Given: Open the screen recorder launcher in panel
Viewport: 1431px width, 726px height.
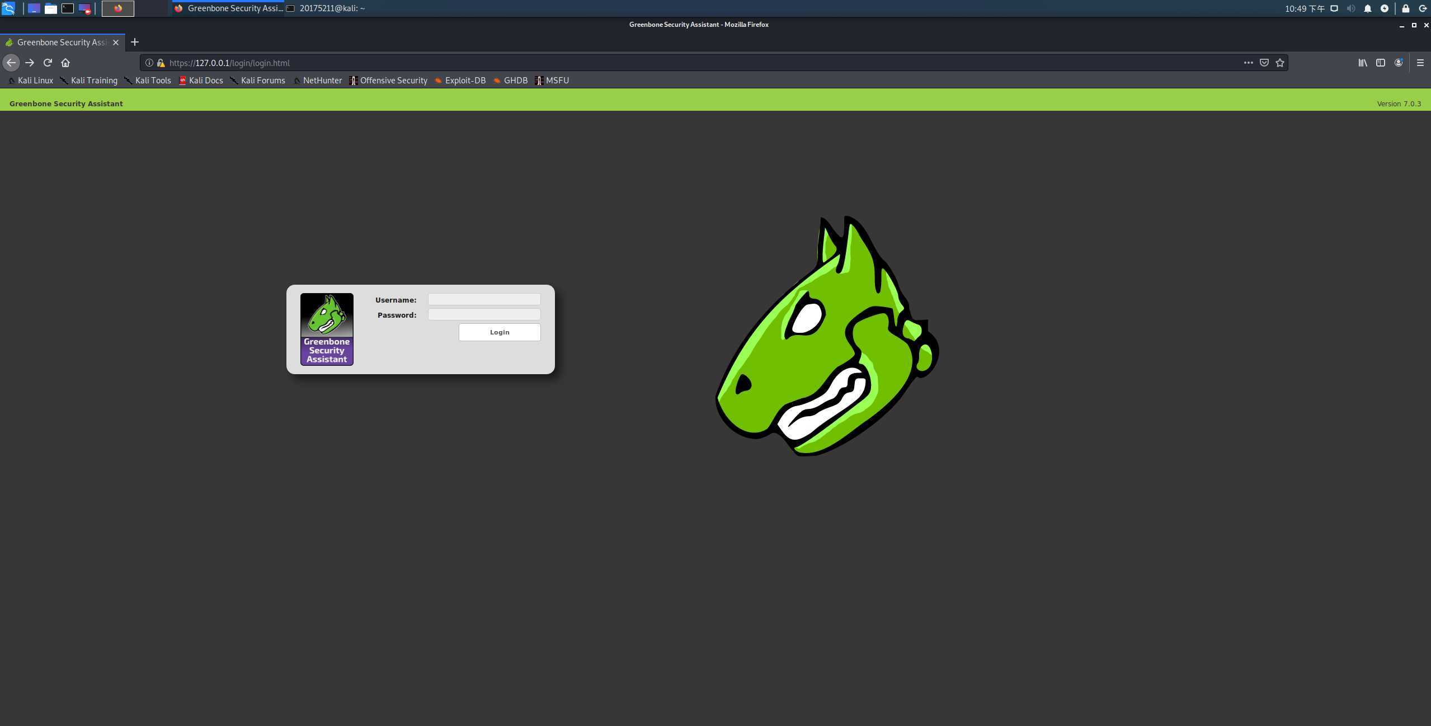Looking at the screenshot, I should (x=84, y=8).
